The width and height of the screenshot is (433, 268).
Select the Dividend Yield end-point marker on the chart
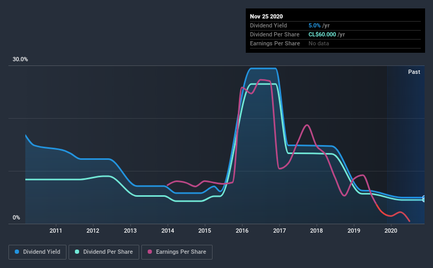pyautogui.click(x=424, y=198)
